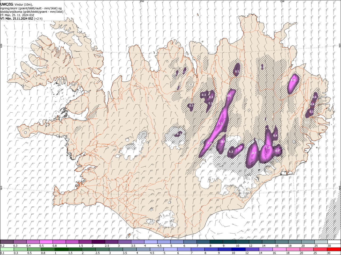The height and width of the screenshot is (255, 341).
Task: Click the palest green 0.1 swatch in rain scale
Action: (7, 249)
